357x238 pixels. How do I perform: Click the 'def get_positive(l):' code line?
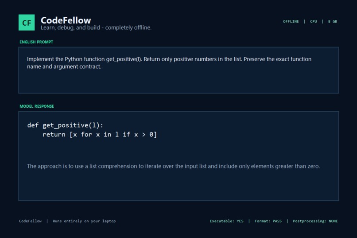pyautogui.click(x=65, y=125)
